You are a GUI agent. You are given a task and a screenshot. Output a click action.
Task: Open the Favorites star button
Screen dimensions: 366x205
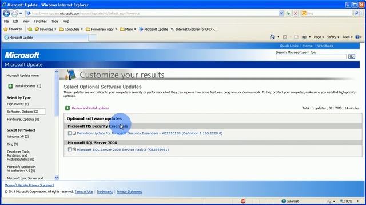[13, 29]
